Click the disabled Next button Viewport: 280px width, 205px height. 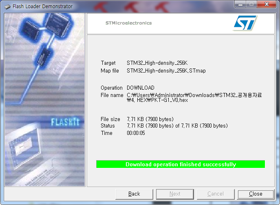pyautogui.click(x=175, y=194)
